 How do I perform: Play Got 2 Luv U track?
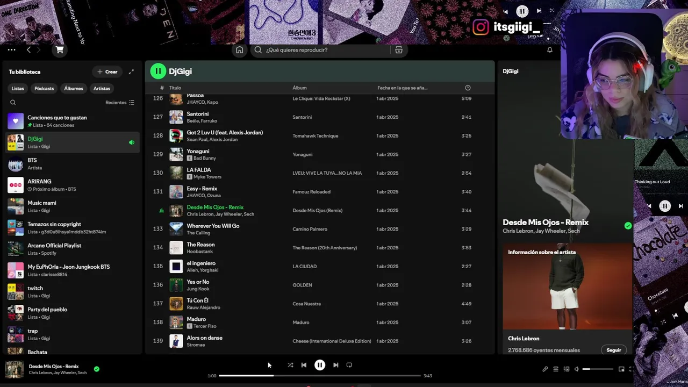(x=319, y=136)
